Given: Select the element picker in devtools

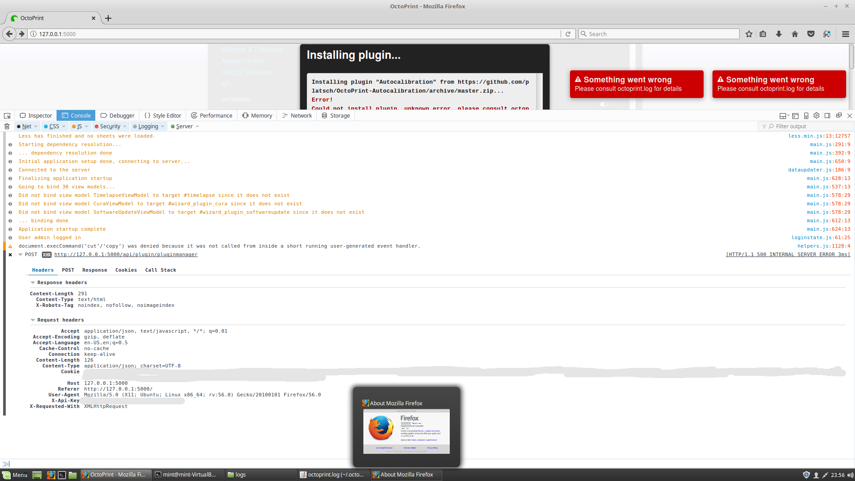Looking at the screenshot, I should [x=7, y=115].
